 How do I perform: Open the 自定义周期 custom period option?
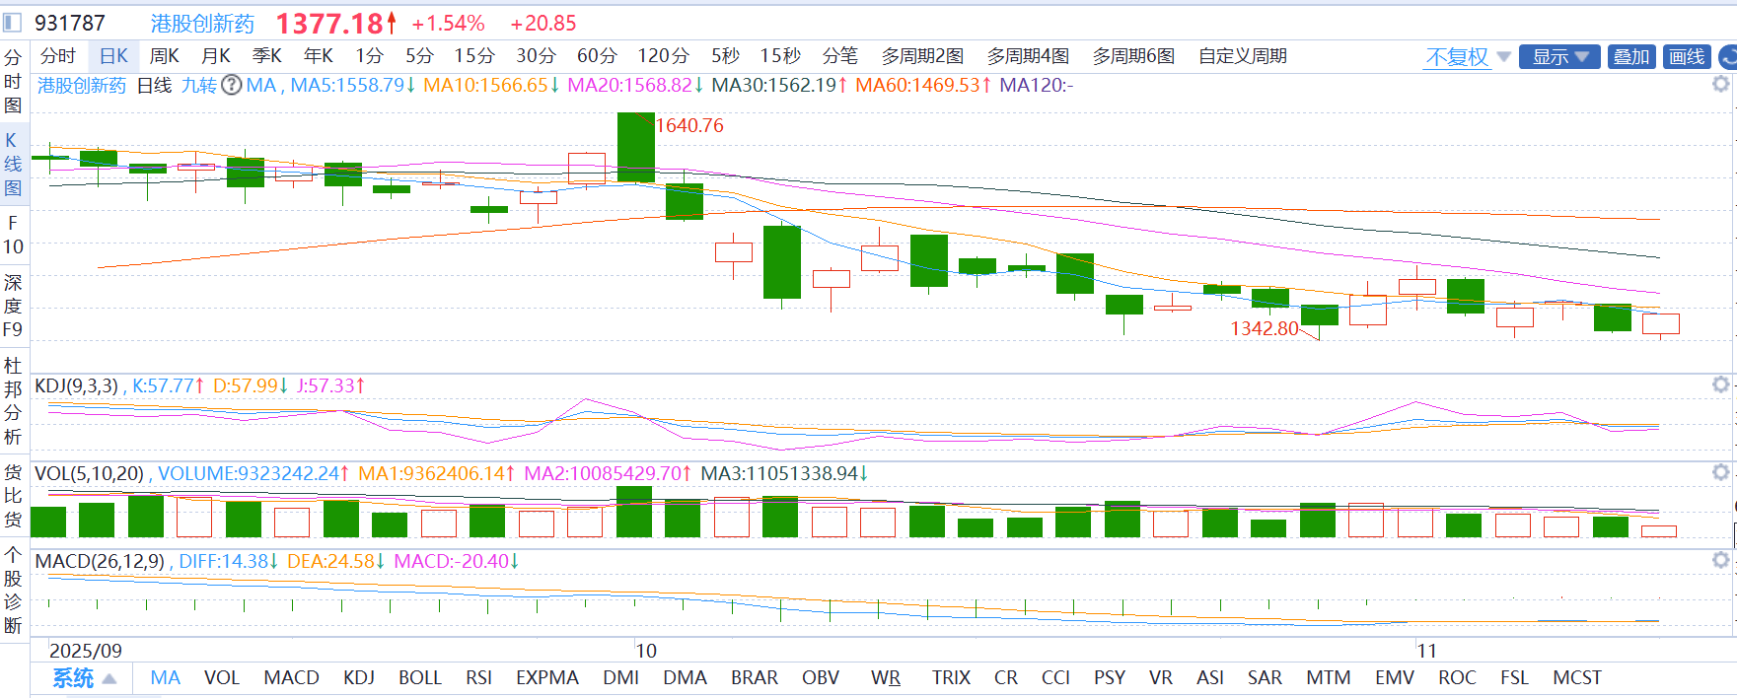pos(1243,56)
